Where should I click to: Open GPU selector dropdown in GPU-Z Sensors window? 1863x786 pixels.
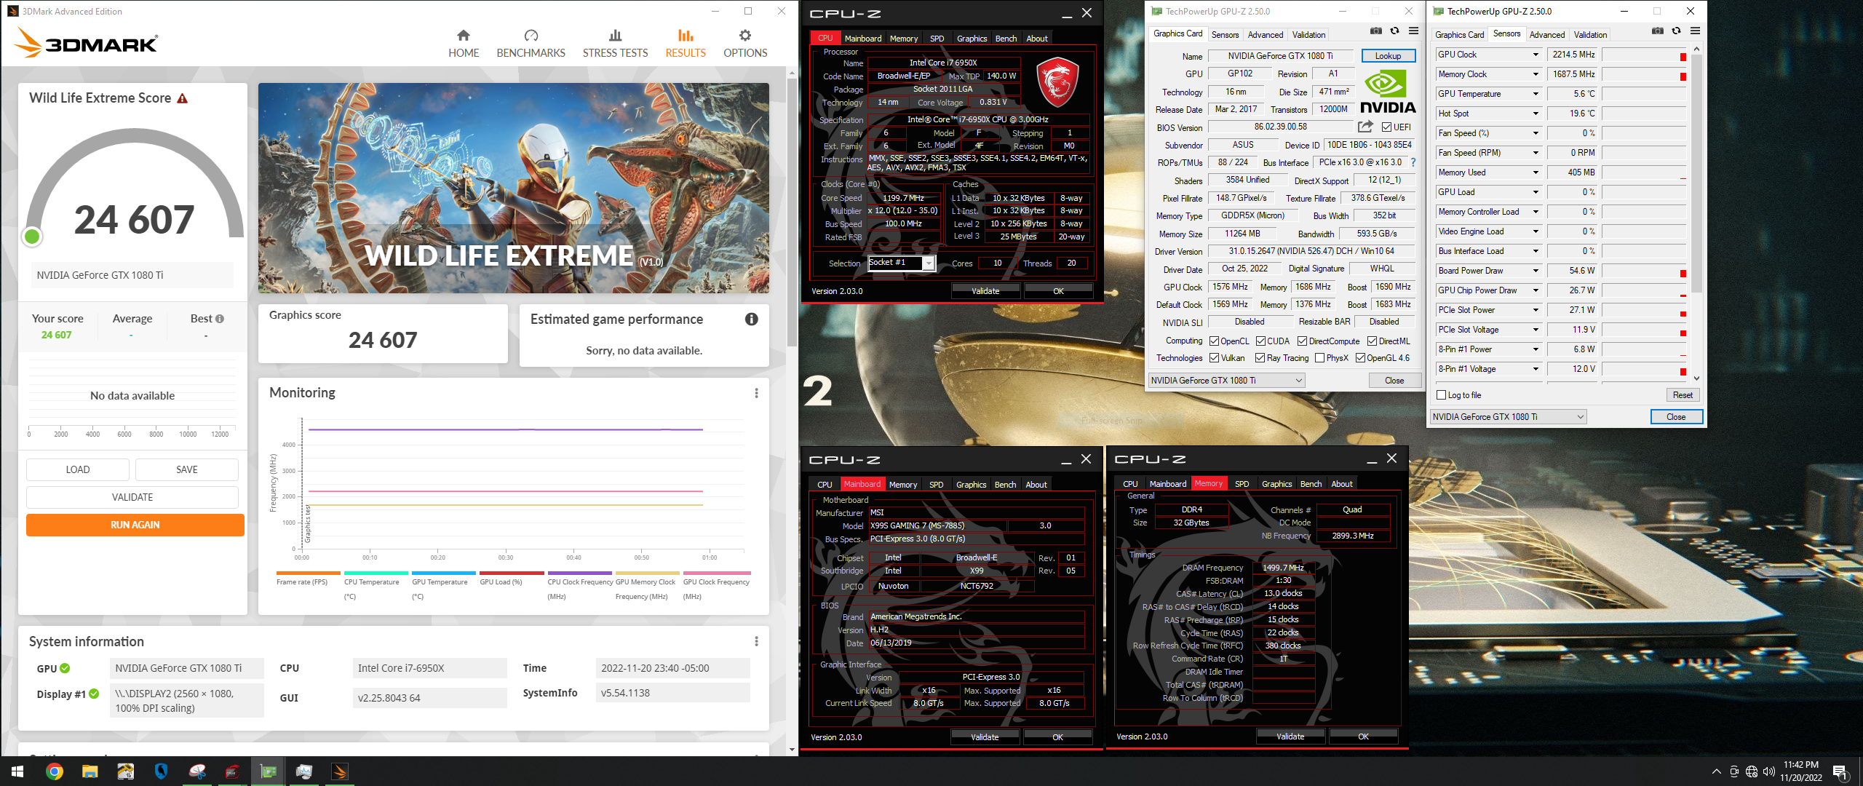point(1508,417)
